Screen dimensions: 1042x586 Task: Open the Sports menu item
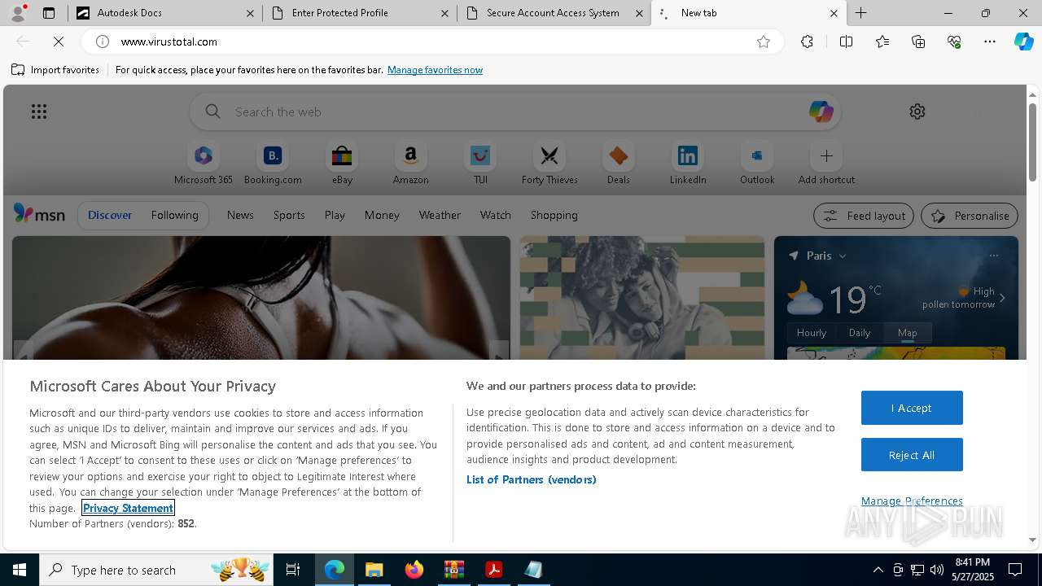click(289, 215)
